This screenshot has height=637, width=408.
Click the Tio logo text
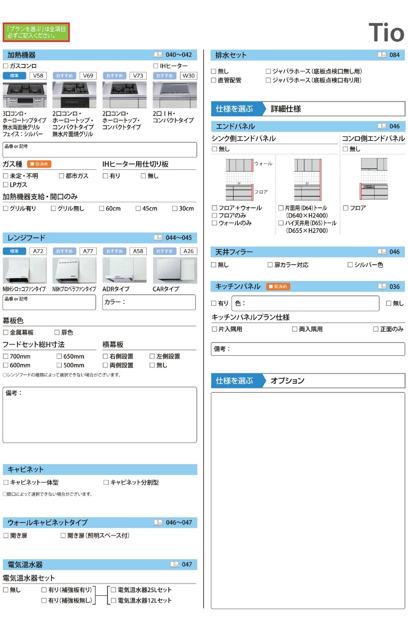pos(386,33)
